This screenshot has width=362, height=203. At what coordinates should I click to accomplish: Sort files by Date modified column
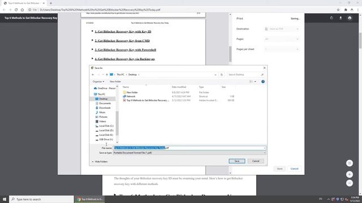tap(179, 87)
